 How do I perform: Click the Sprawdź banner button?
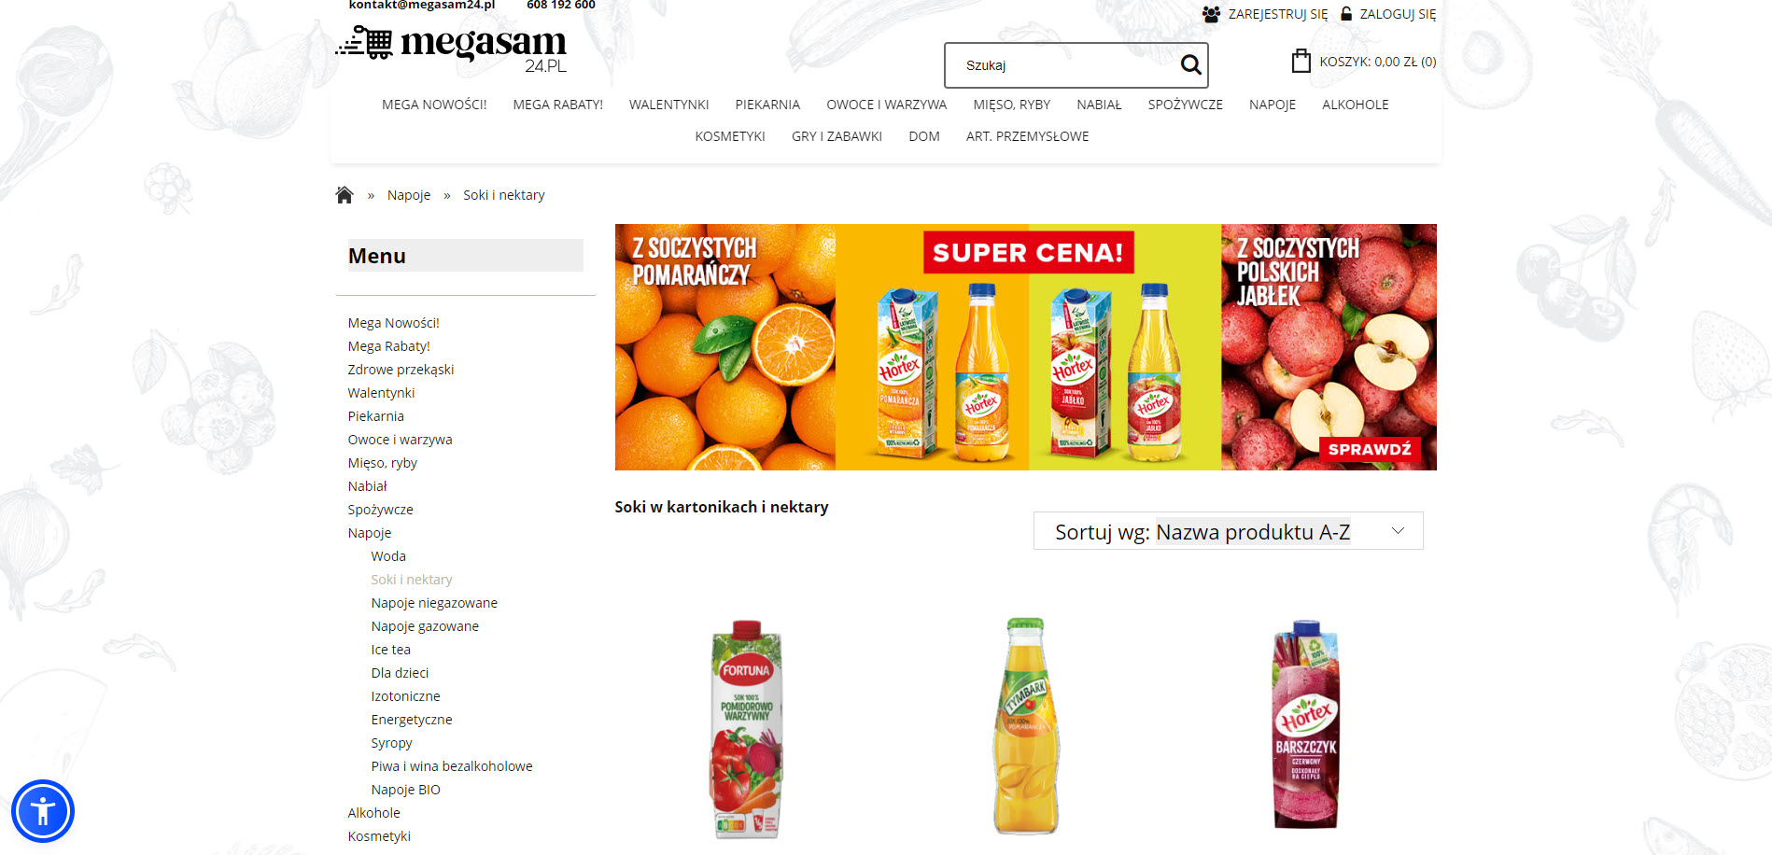click(x=1370, y=449)
